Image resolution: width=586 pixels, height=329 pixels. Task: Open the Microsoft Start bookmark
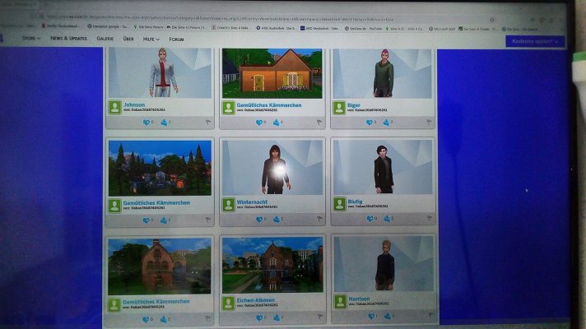442,29
